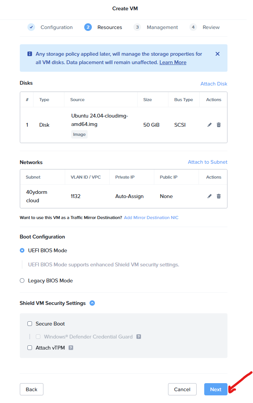Delete the Ubuntu disk entry
The width and height of the screenshot is (253, 403).
(x=219, y=125)
